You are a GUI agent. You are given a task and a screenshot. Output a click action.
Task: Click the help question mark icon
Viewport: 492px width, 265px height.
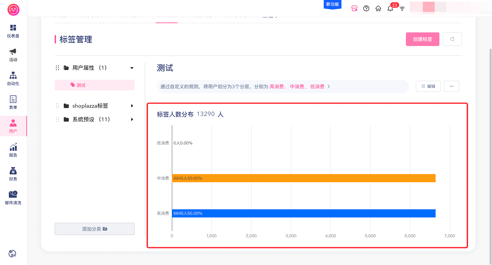(x=366, y=8)
